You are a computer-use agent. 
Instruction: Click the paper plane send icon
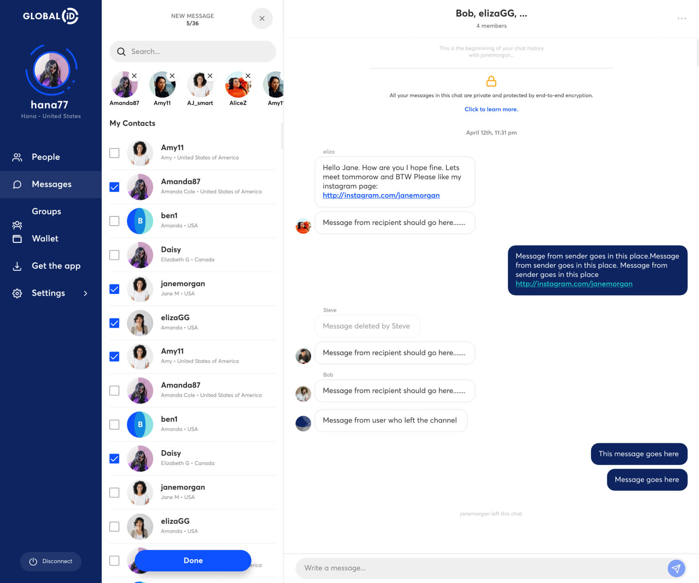coord(676,568)
